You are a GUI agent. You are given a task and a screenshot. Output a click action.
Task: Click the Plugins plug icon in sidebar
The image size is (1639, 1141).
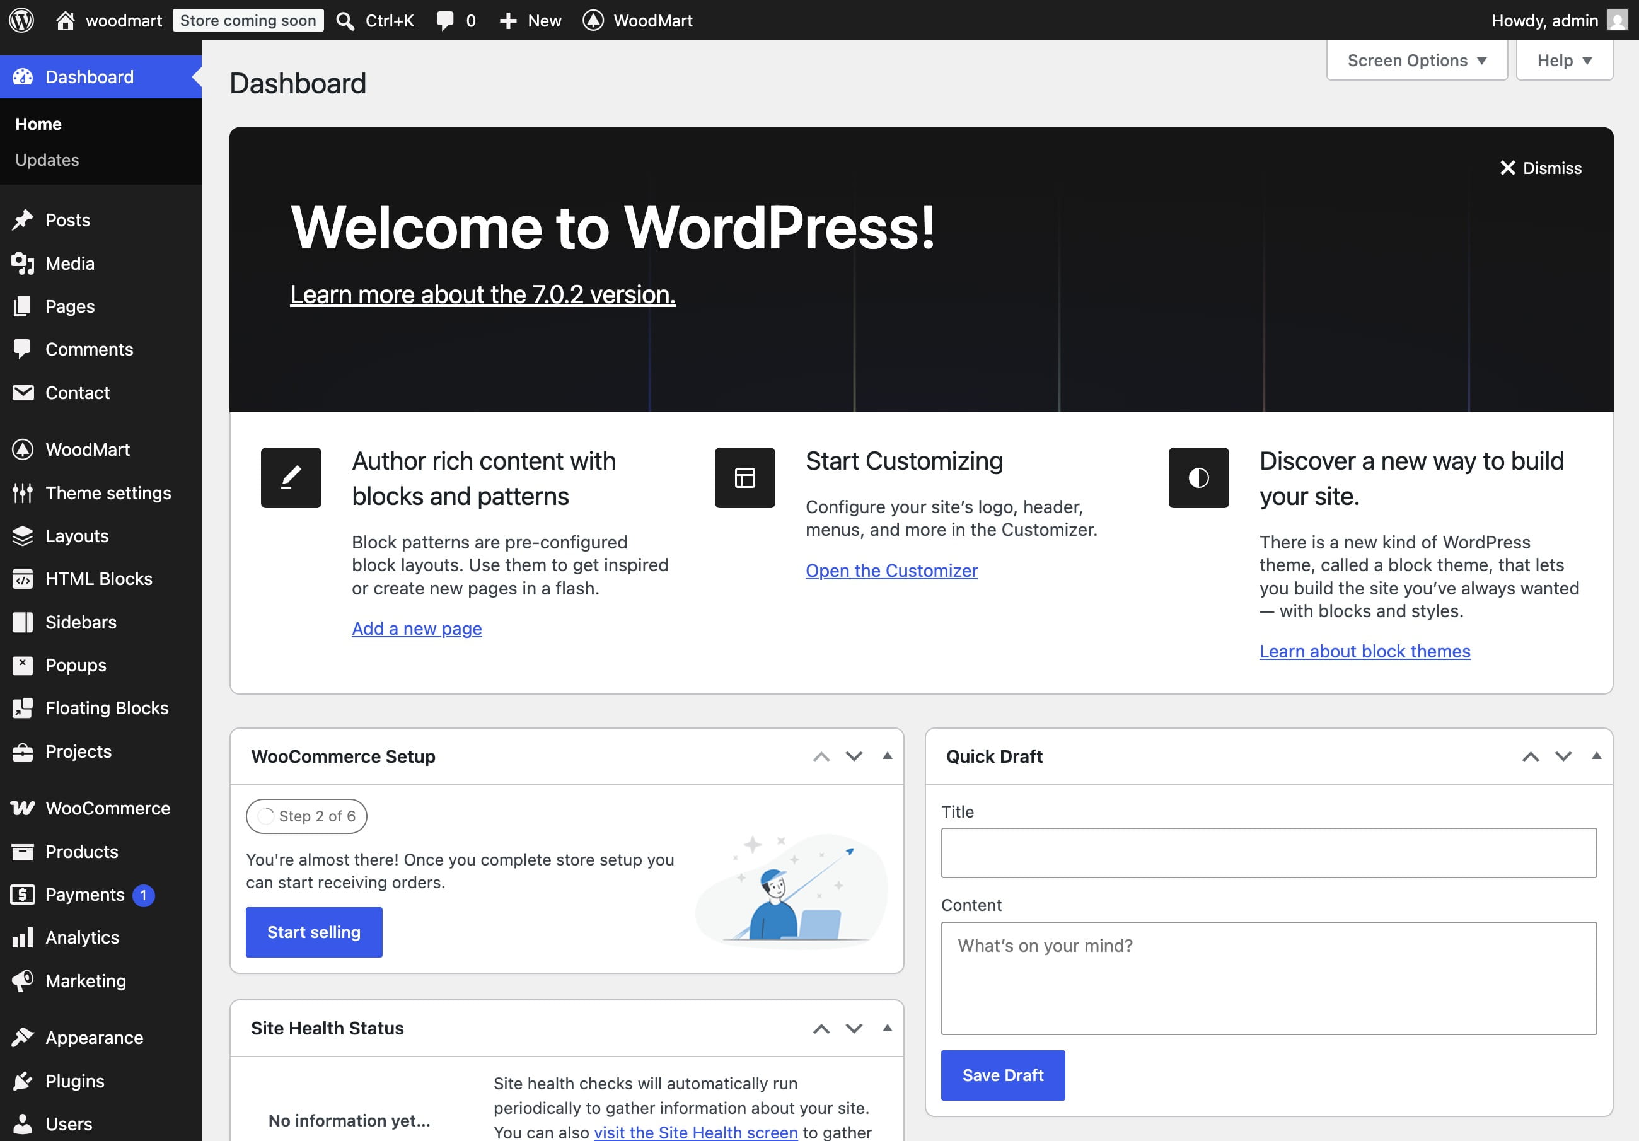click(23, 1081)
